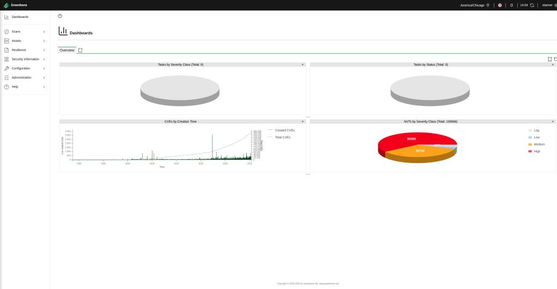Click add new display icon
This screenshot has width=557, height=289.
coord(549,59)
